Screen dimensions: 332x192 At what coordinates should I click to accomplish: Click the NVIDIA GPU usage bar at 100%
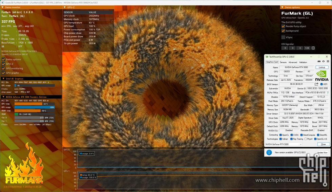pyautogui.click(x=35, y=107)
